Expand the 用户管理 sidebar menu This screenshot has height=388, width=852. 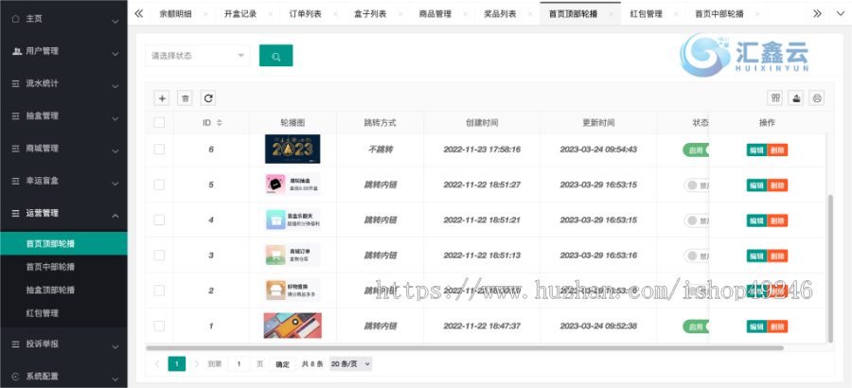63,51
